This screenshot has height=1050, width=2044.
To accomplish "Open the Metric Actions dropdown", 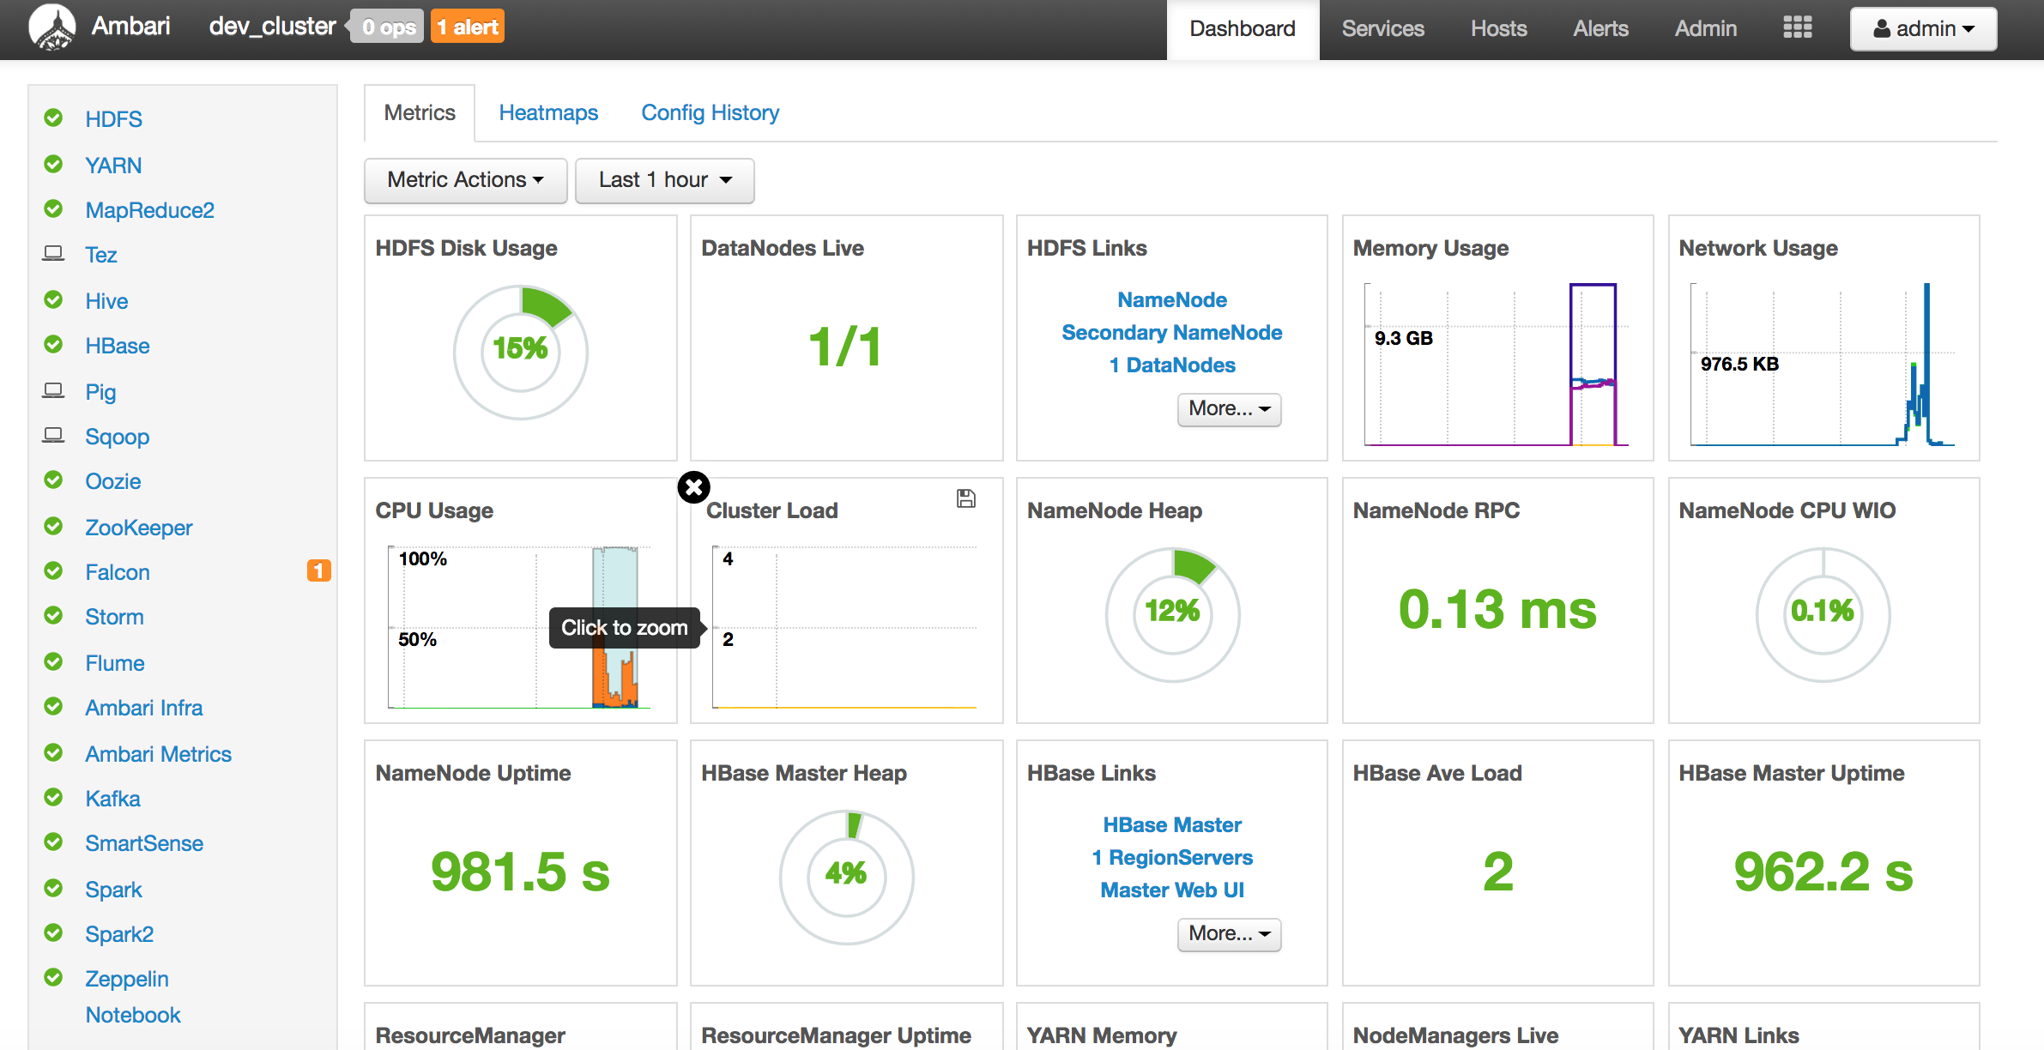I will pos(465,180).
